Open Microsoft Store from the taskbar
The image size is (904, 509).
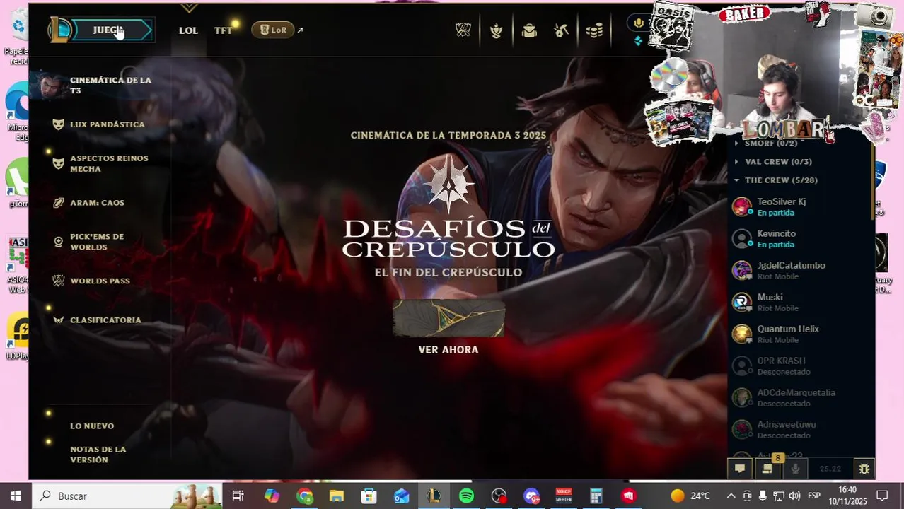[369, 496]
